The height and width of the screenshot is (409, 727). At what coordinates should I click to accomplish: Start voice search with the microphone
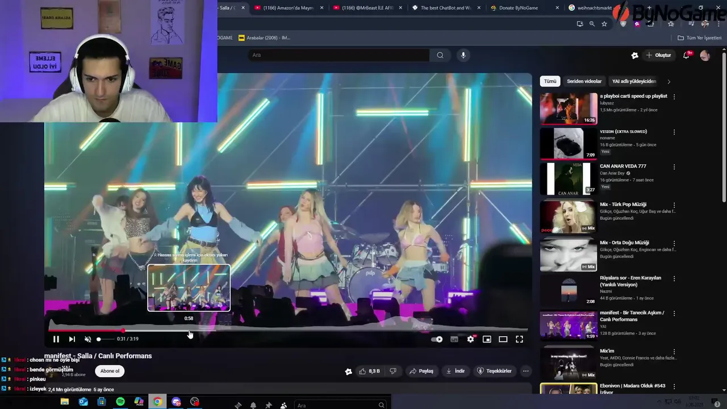tap(463, 55)
